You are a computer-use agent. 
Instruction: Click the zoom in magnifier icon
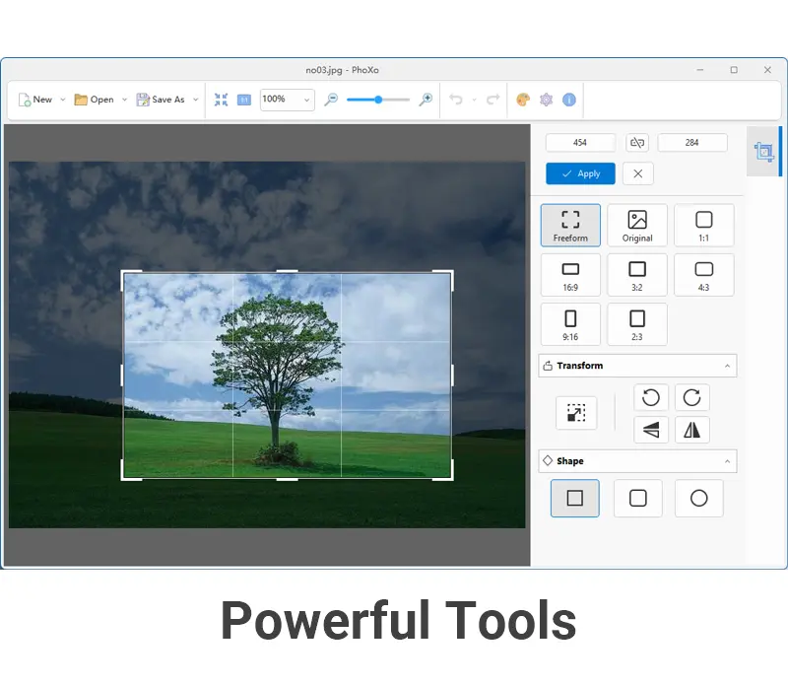click(x=426, y=100)
